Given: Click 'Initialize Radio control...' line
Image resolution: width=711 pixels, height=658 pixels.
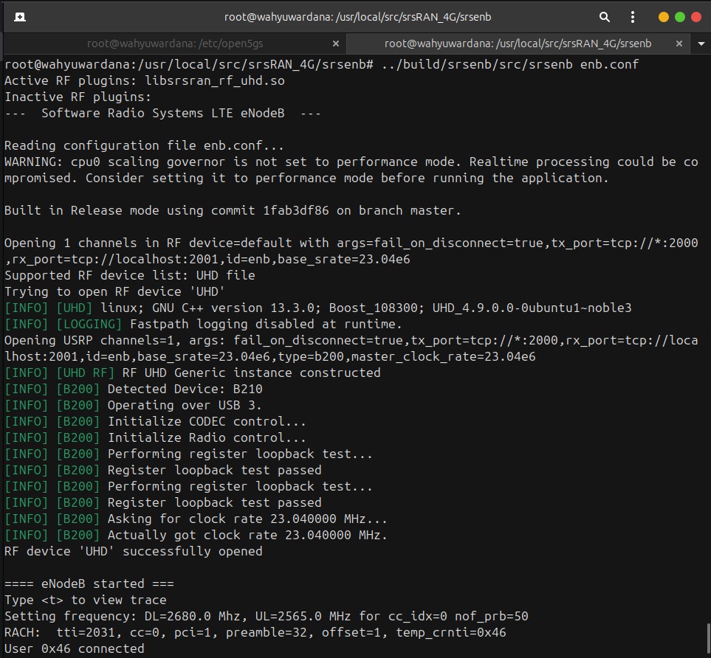Looking at the screenshot, I should (x=156, y=437).
